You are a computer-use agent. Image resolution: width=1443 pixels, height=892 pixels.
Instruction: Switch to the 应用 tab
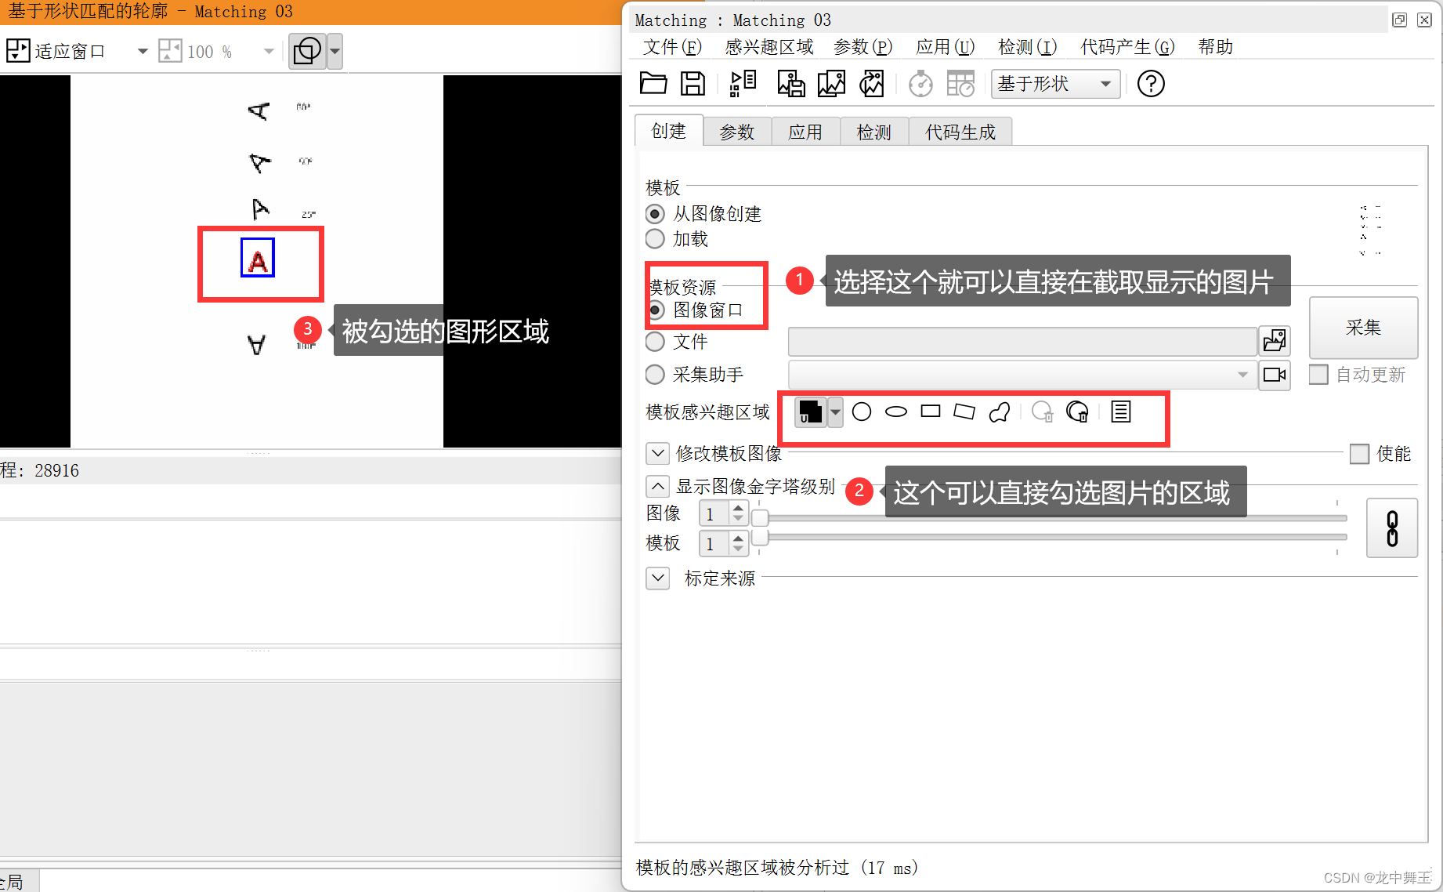coord(805,132)
